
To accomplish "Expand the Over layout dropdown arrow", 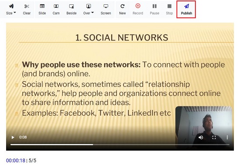I will click(93, 13).
